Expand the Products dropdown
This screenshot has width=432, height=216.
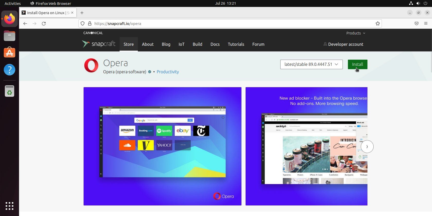point(356,33)
